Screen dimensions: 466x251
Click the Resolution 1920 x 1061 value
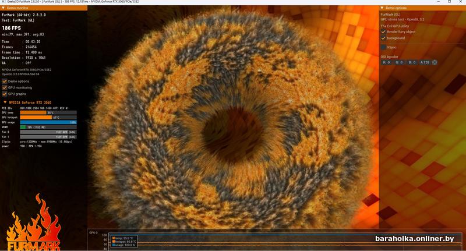[36, 58]
